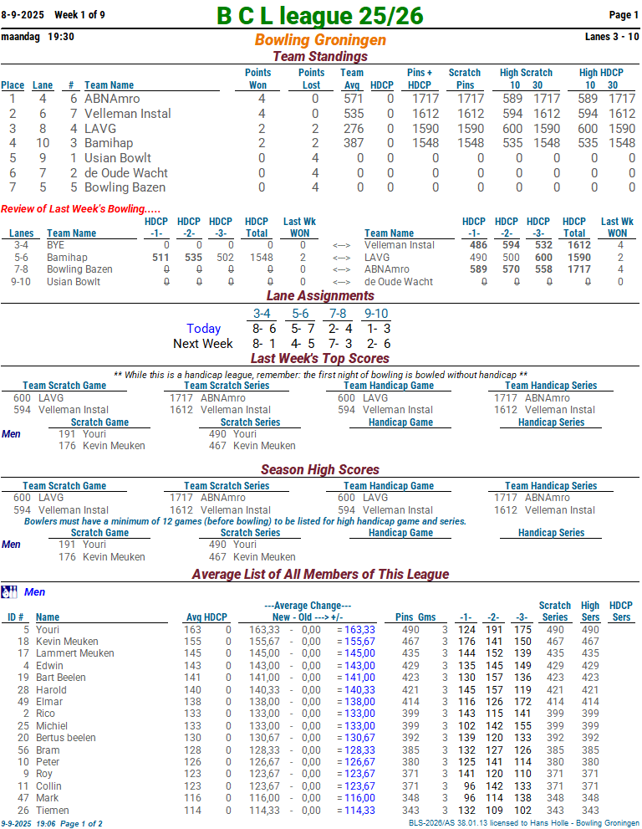Click the blue 'Today' row label
The image size is (642, 829).
point(203,329)
